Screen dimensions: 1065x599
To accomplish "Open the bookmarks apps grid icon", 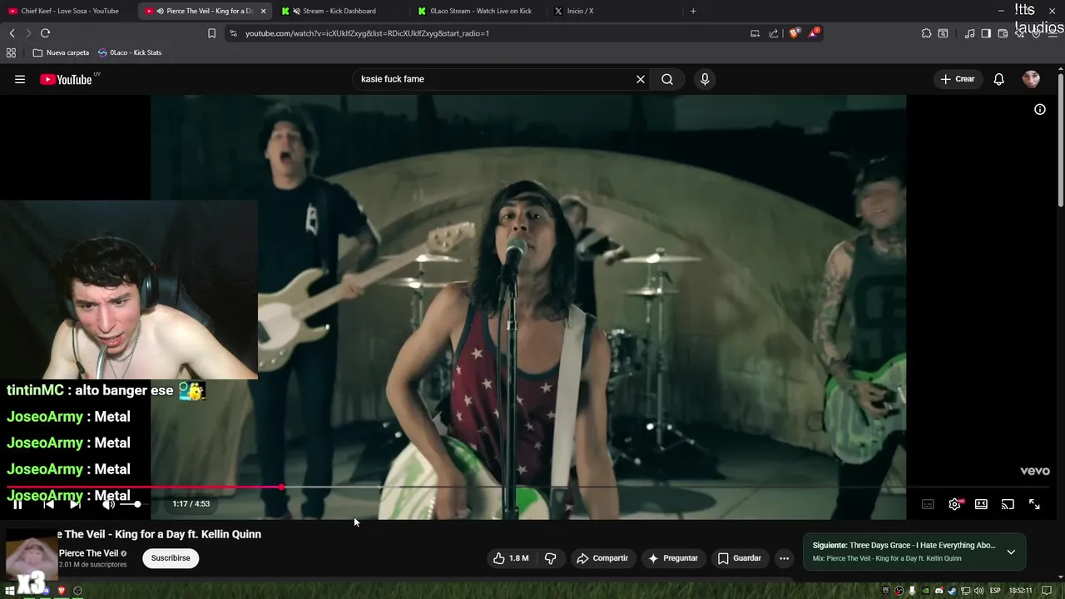I will click(11, 52).
